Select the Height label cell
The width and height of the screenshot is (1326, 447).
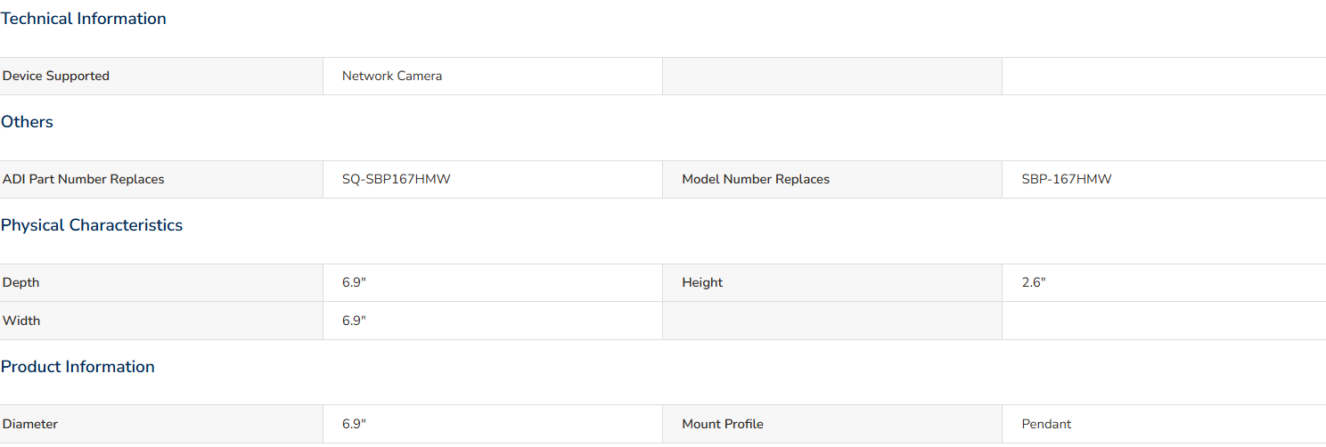832,283
